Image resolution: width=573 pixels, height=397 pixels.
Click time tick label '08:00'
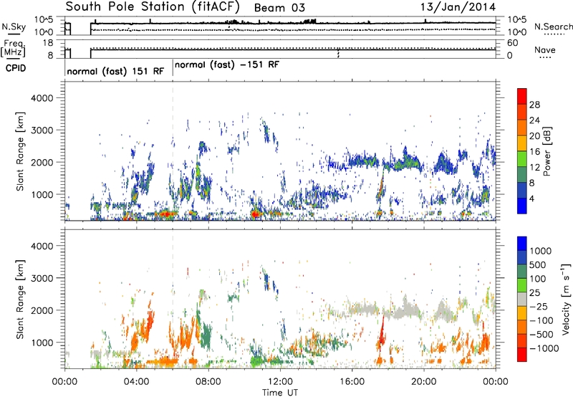click(x=208, y=382)
